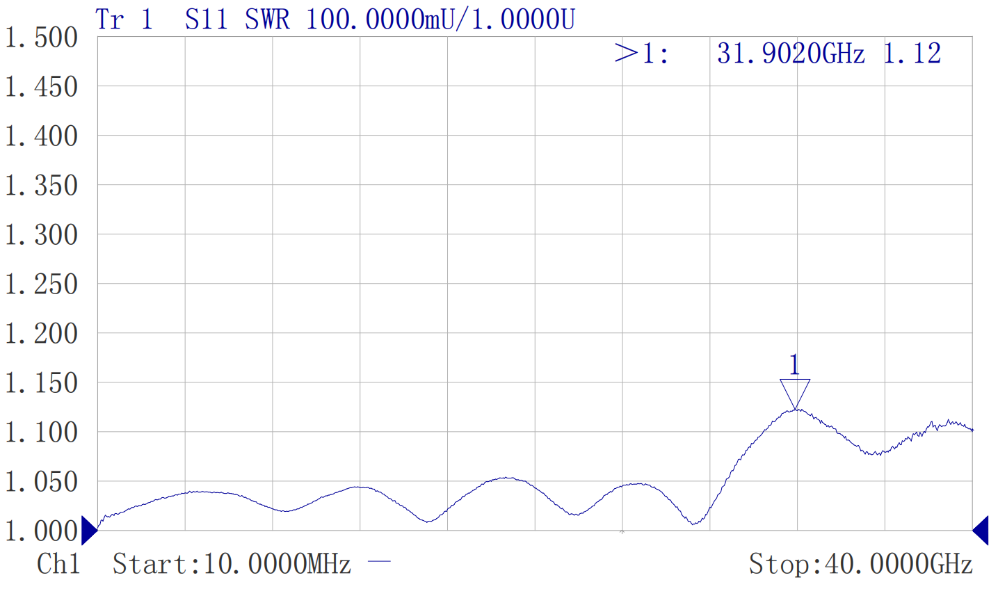Click the 1.000 bottom Y-axis label
998x589 pixels.
[x=42, y=531]
